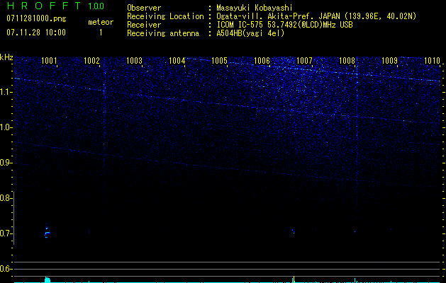The width and height of the screenshot is (446, 283).
Task: Click the 0.9 kHz frequency label
Action: click(6, 163)
